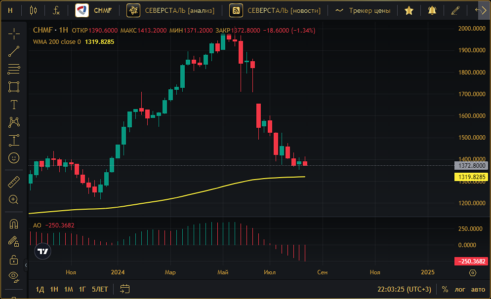Open СЕВЕРСТАЛЬ [новости] tab
This screenshot has width=491, height=299.
tap(275, 10)
